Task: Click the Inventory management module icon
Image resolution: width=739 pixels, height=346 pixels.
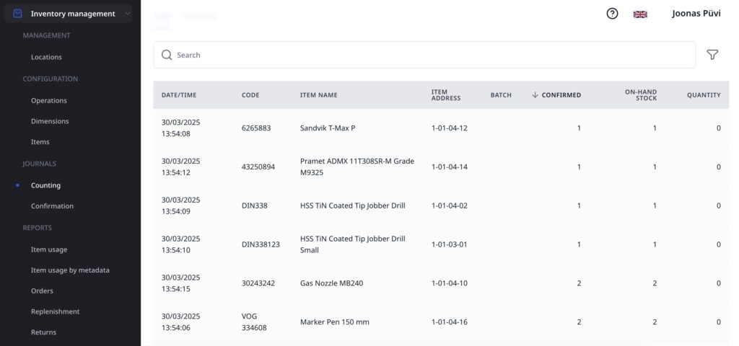Action: click(17, 14)
